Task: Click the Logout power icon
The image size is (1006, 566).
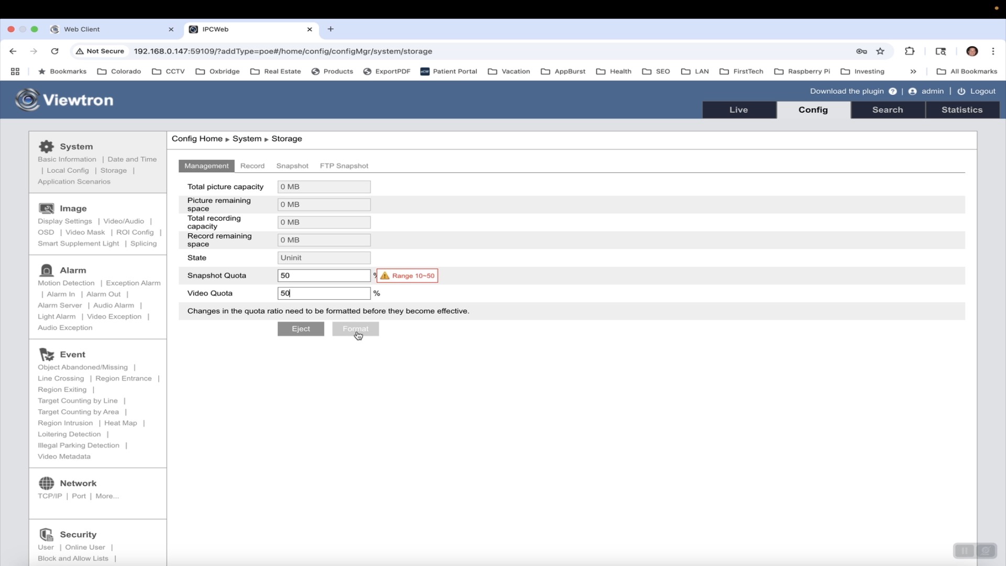Action: click(961, 91)
